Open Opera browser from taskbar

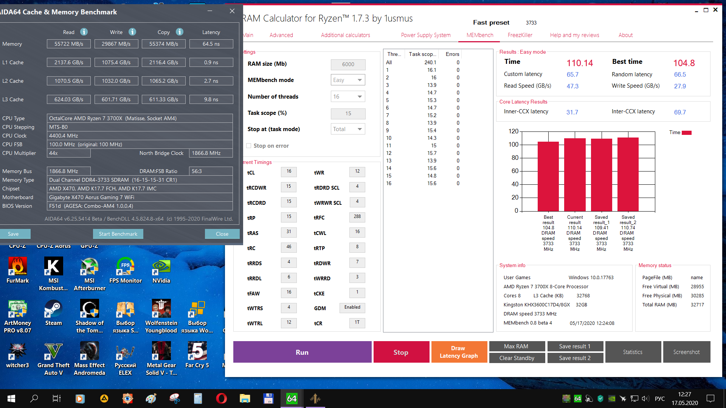click(x=221, y=398)
